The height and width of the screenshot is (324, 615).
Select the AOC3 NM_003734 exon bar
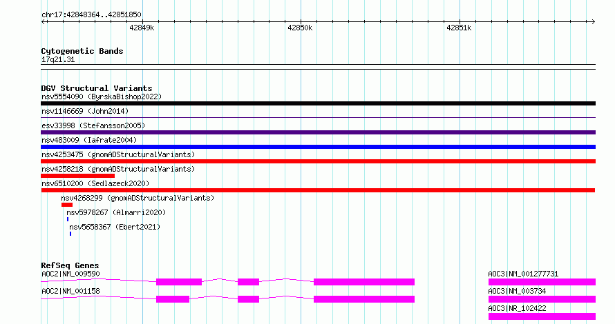point(542,299)
